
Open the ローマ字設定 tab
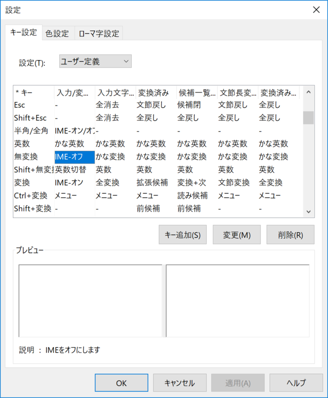[x=98, y=33]
